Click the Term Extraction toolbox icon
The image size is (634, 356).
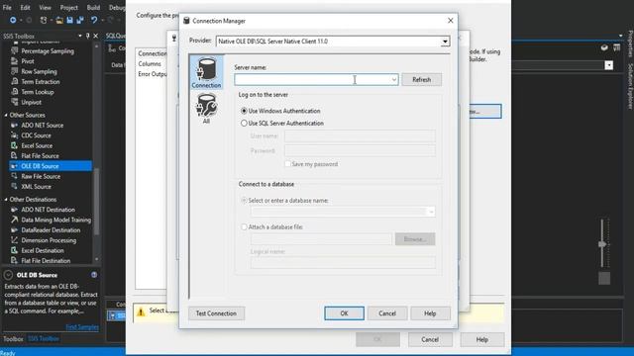[15, 81]
